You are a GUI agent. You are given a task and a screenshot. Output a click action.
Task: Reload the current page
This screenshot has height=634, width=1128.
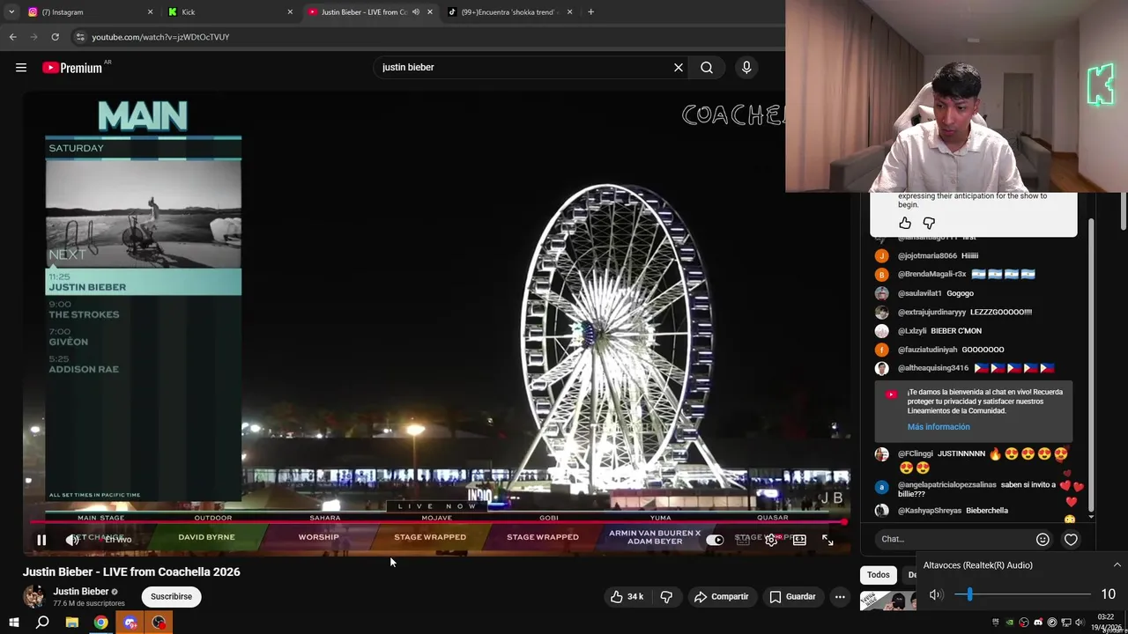point(55,37)
